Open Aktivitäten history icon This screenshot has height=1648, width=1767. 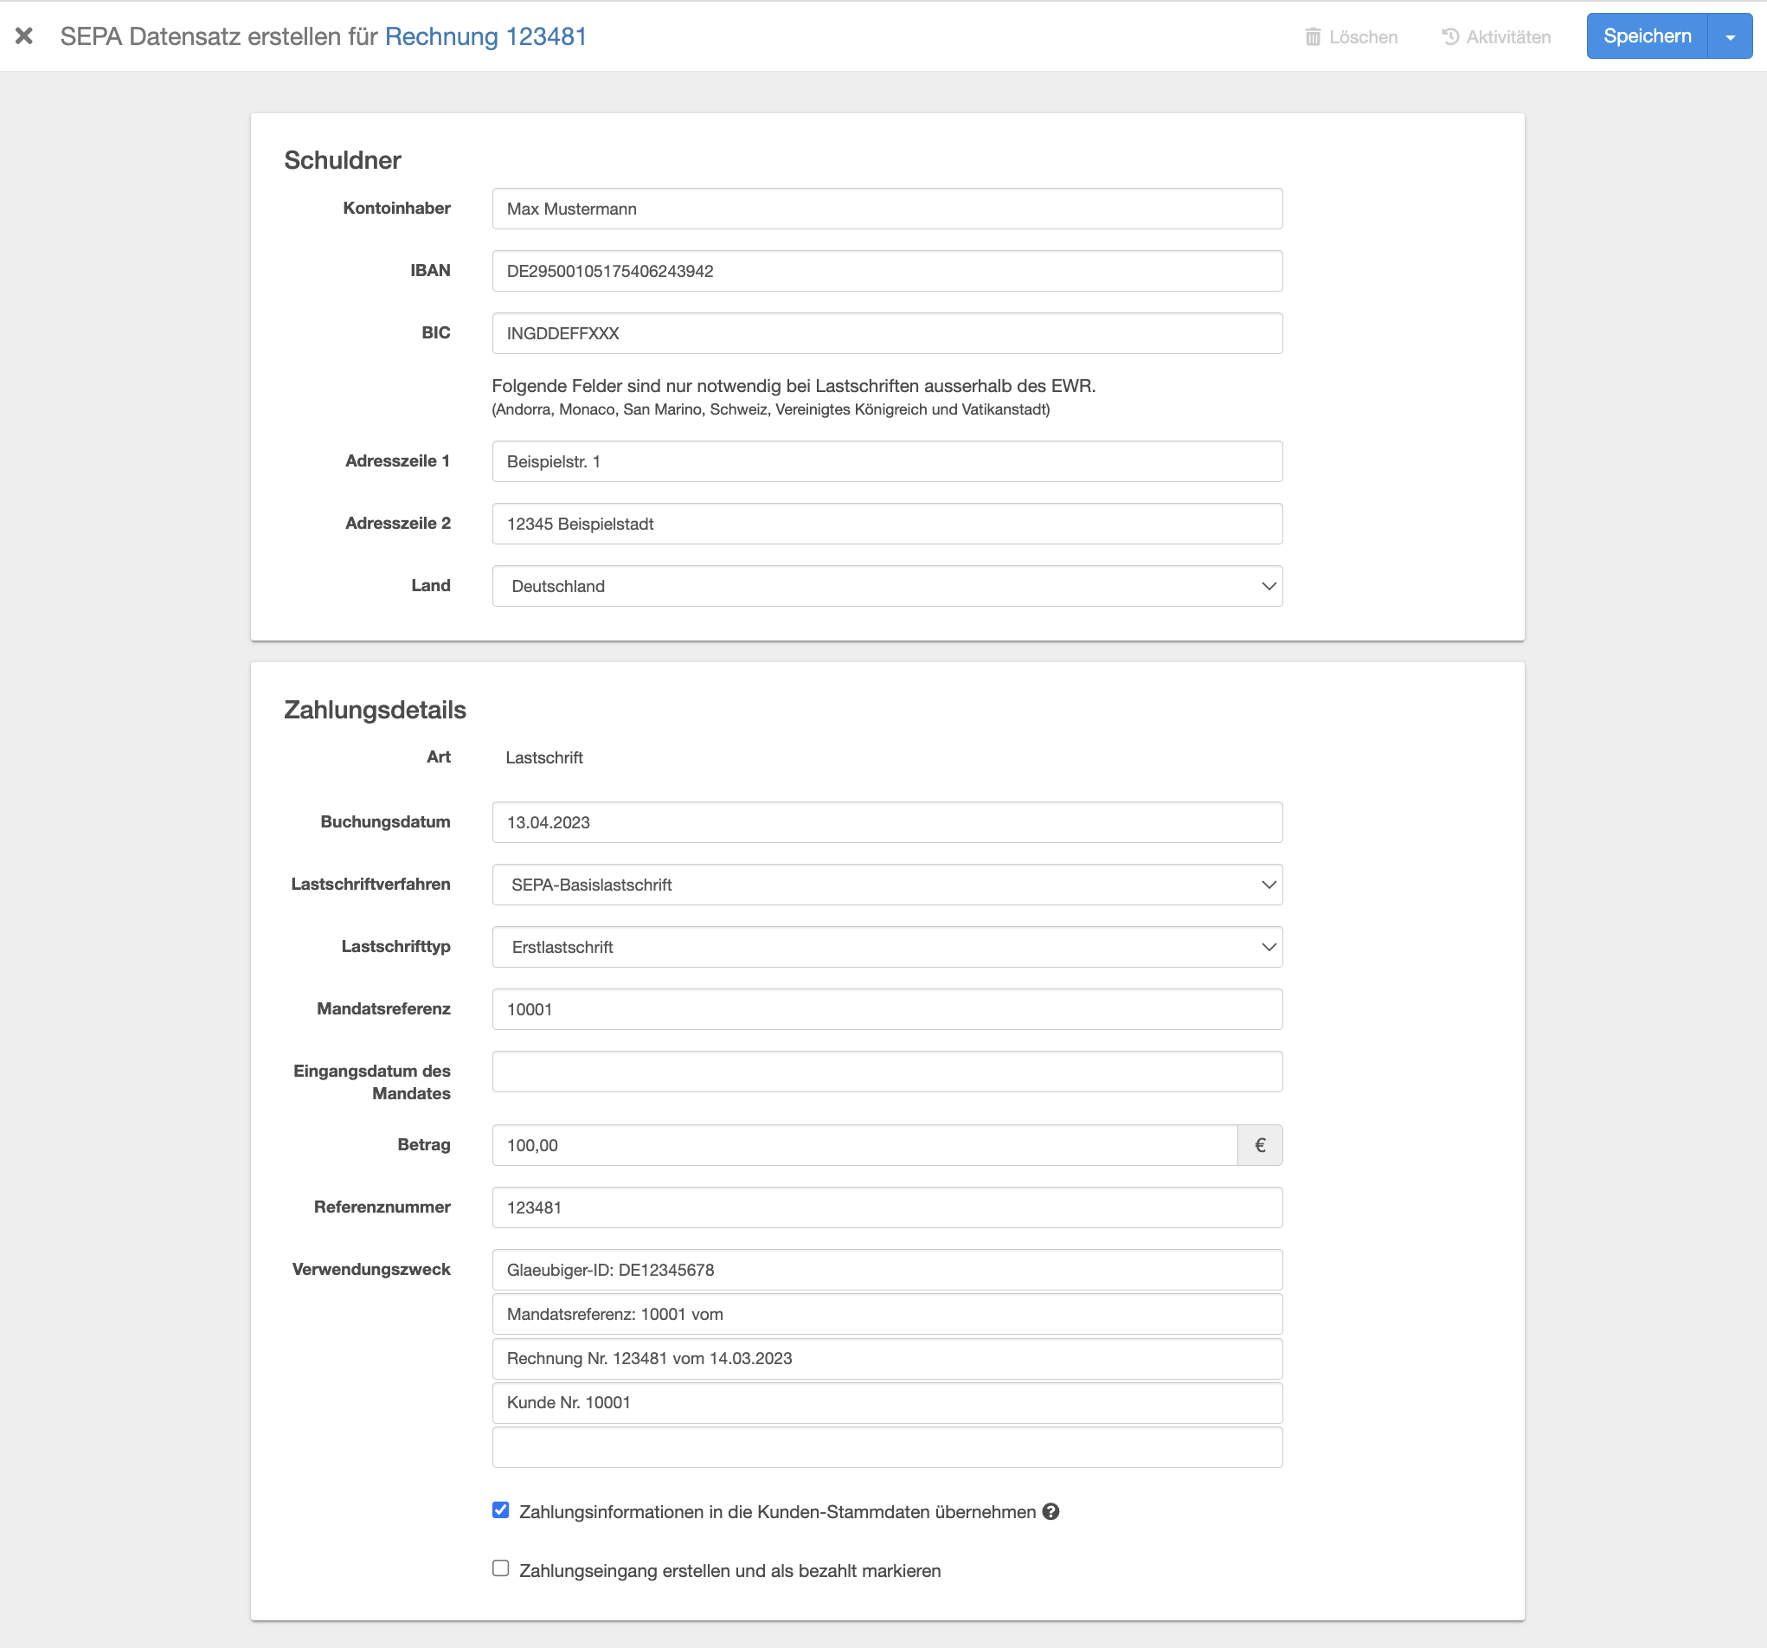[1449, 37]
